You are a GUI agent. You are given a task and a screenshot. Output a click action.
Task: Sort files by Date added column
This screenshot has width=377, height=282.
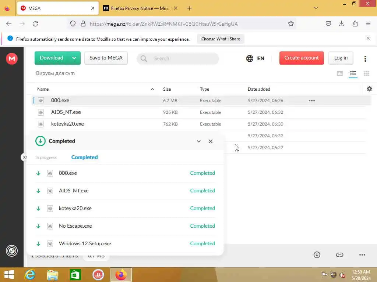[259, 89]
